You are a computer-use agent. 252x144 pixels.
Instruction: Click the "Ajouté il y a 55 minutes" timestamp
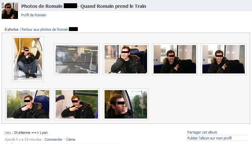click(x=23, y=139)
